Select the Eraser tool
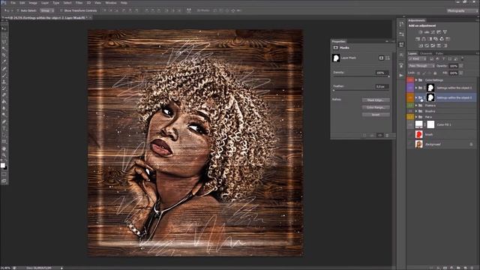This screenshot has height=270, width=480. 4,95
